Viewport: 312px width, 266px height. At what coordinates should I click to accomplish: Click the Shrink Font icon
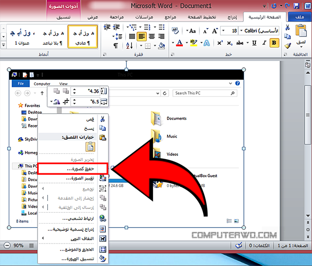[206, 31]
